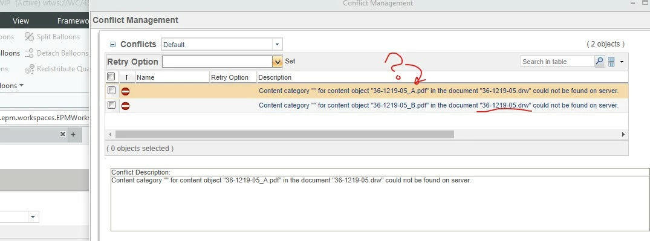Image resolution: width=650 pixels, height=241 pixels.
Task: Open the View ribbon tab
Action: pyautogui.click(x=21, y=21)
